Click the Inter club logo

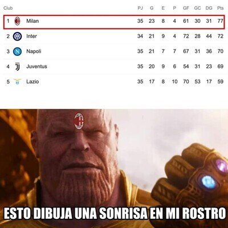coord(17,36)
